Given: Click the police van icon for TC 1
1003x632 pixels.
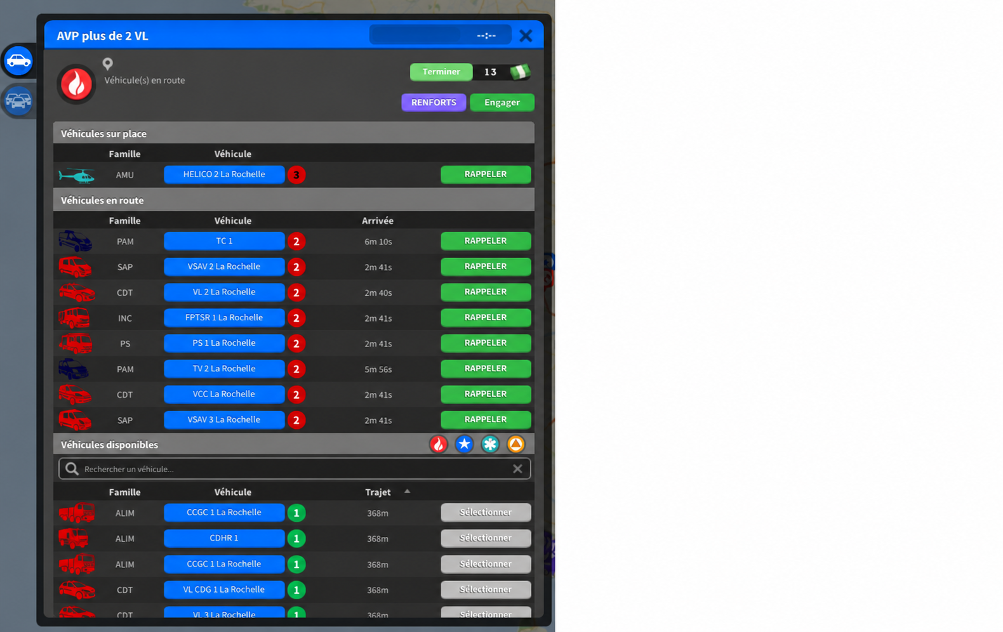Looking at the screenshot, I should tap(76, 241).
